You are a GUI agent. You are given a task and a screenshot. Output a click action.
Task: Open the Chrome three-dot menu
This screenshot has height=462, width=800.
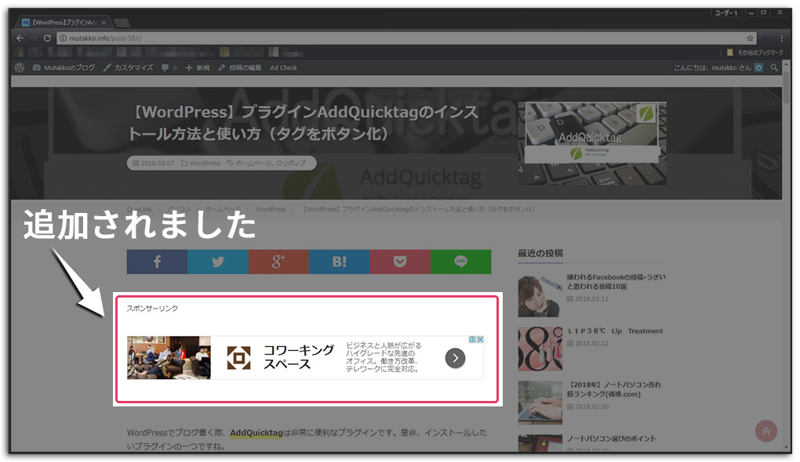tap(781, 38)
